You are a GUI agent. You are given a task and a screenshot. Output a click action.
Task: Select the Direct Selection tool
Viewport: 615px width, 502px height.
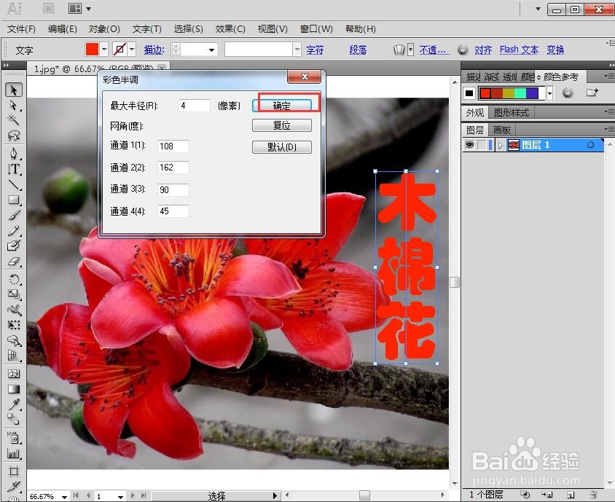coord(14,106)
